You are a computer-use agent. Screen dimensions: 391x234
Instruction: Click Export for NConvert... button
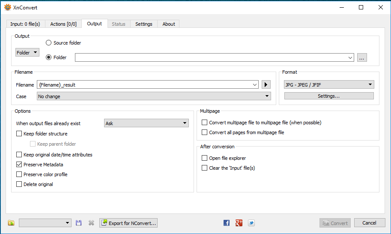pyautogui.click(x=128, y=223)
